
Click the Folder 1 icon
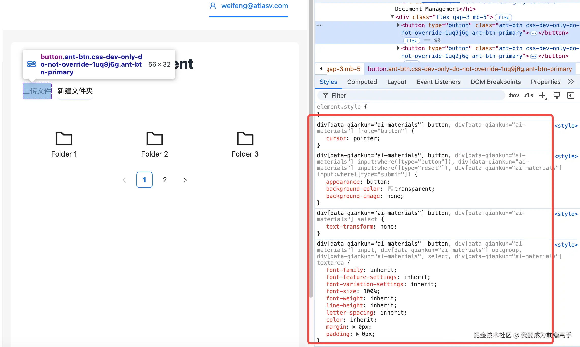pyautogui.click(x=64, y=138)
